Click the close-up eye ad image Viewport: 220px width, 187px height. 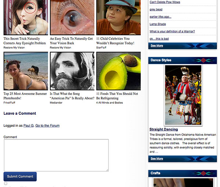click(x=72, y=17)
